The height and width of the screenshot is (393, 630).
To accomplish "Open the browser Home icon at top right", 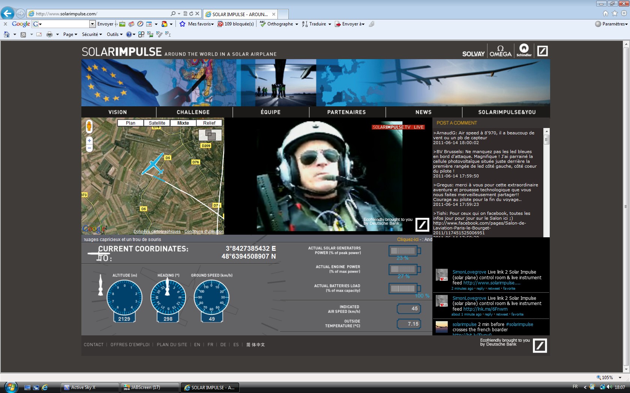I will [x=606, y=13].
